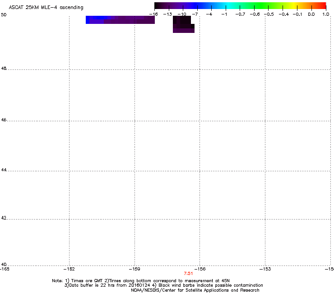Screen dimensions: 334x293
Task: Click the green section of colorbar
Action: [x=262, y=6]
